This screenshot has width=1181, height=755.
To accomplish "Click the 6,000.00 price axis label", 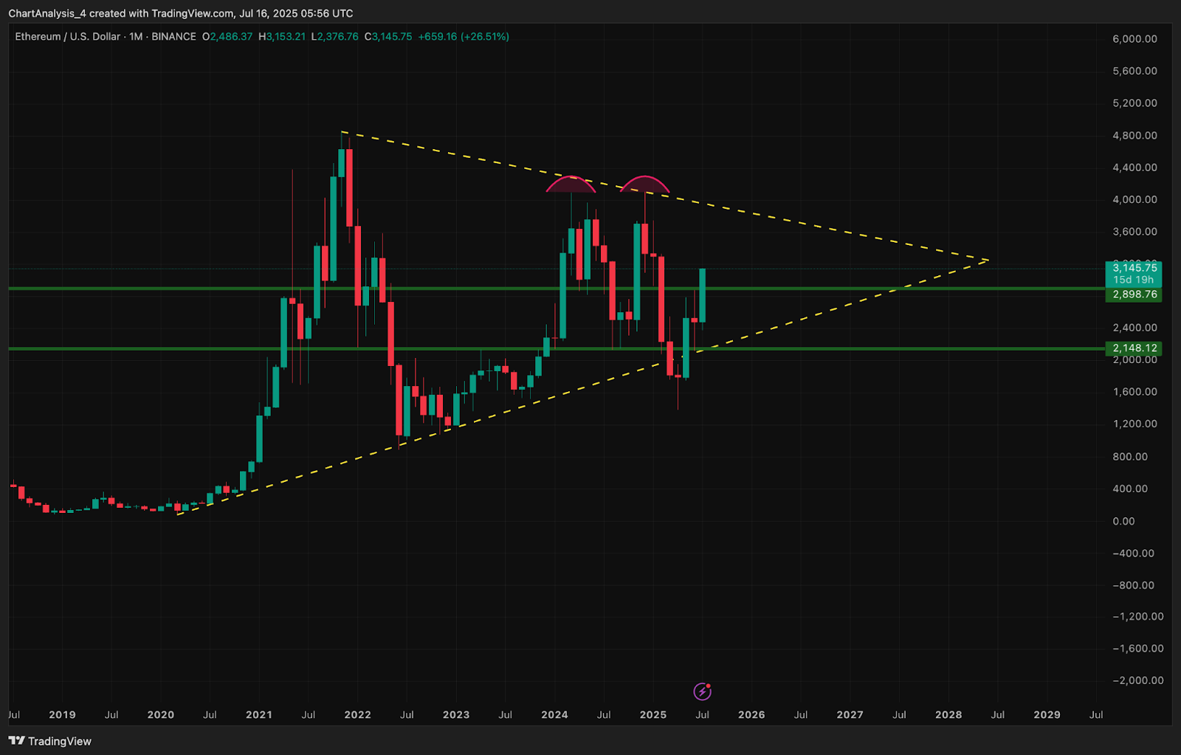I will pos(1134,39).
